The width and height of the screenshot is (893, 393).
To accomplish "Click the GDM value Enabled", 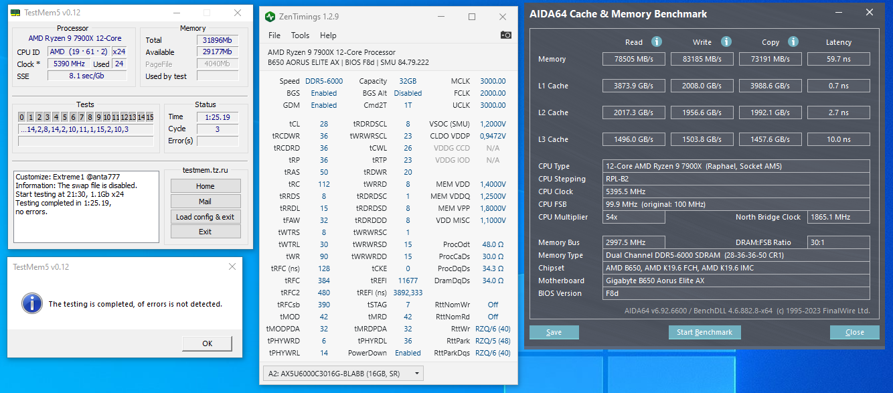I will (324, 105).
